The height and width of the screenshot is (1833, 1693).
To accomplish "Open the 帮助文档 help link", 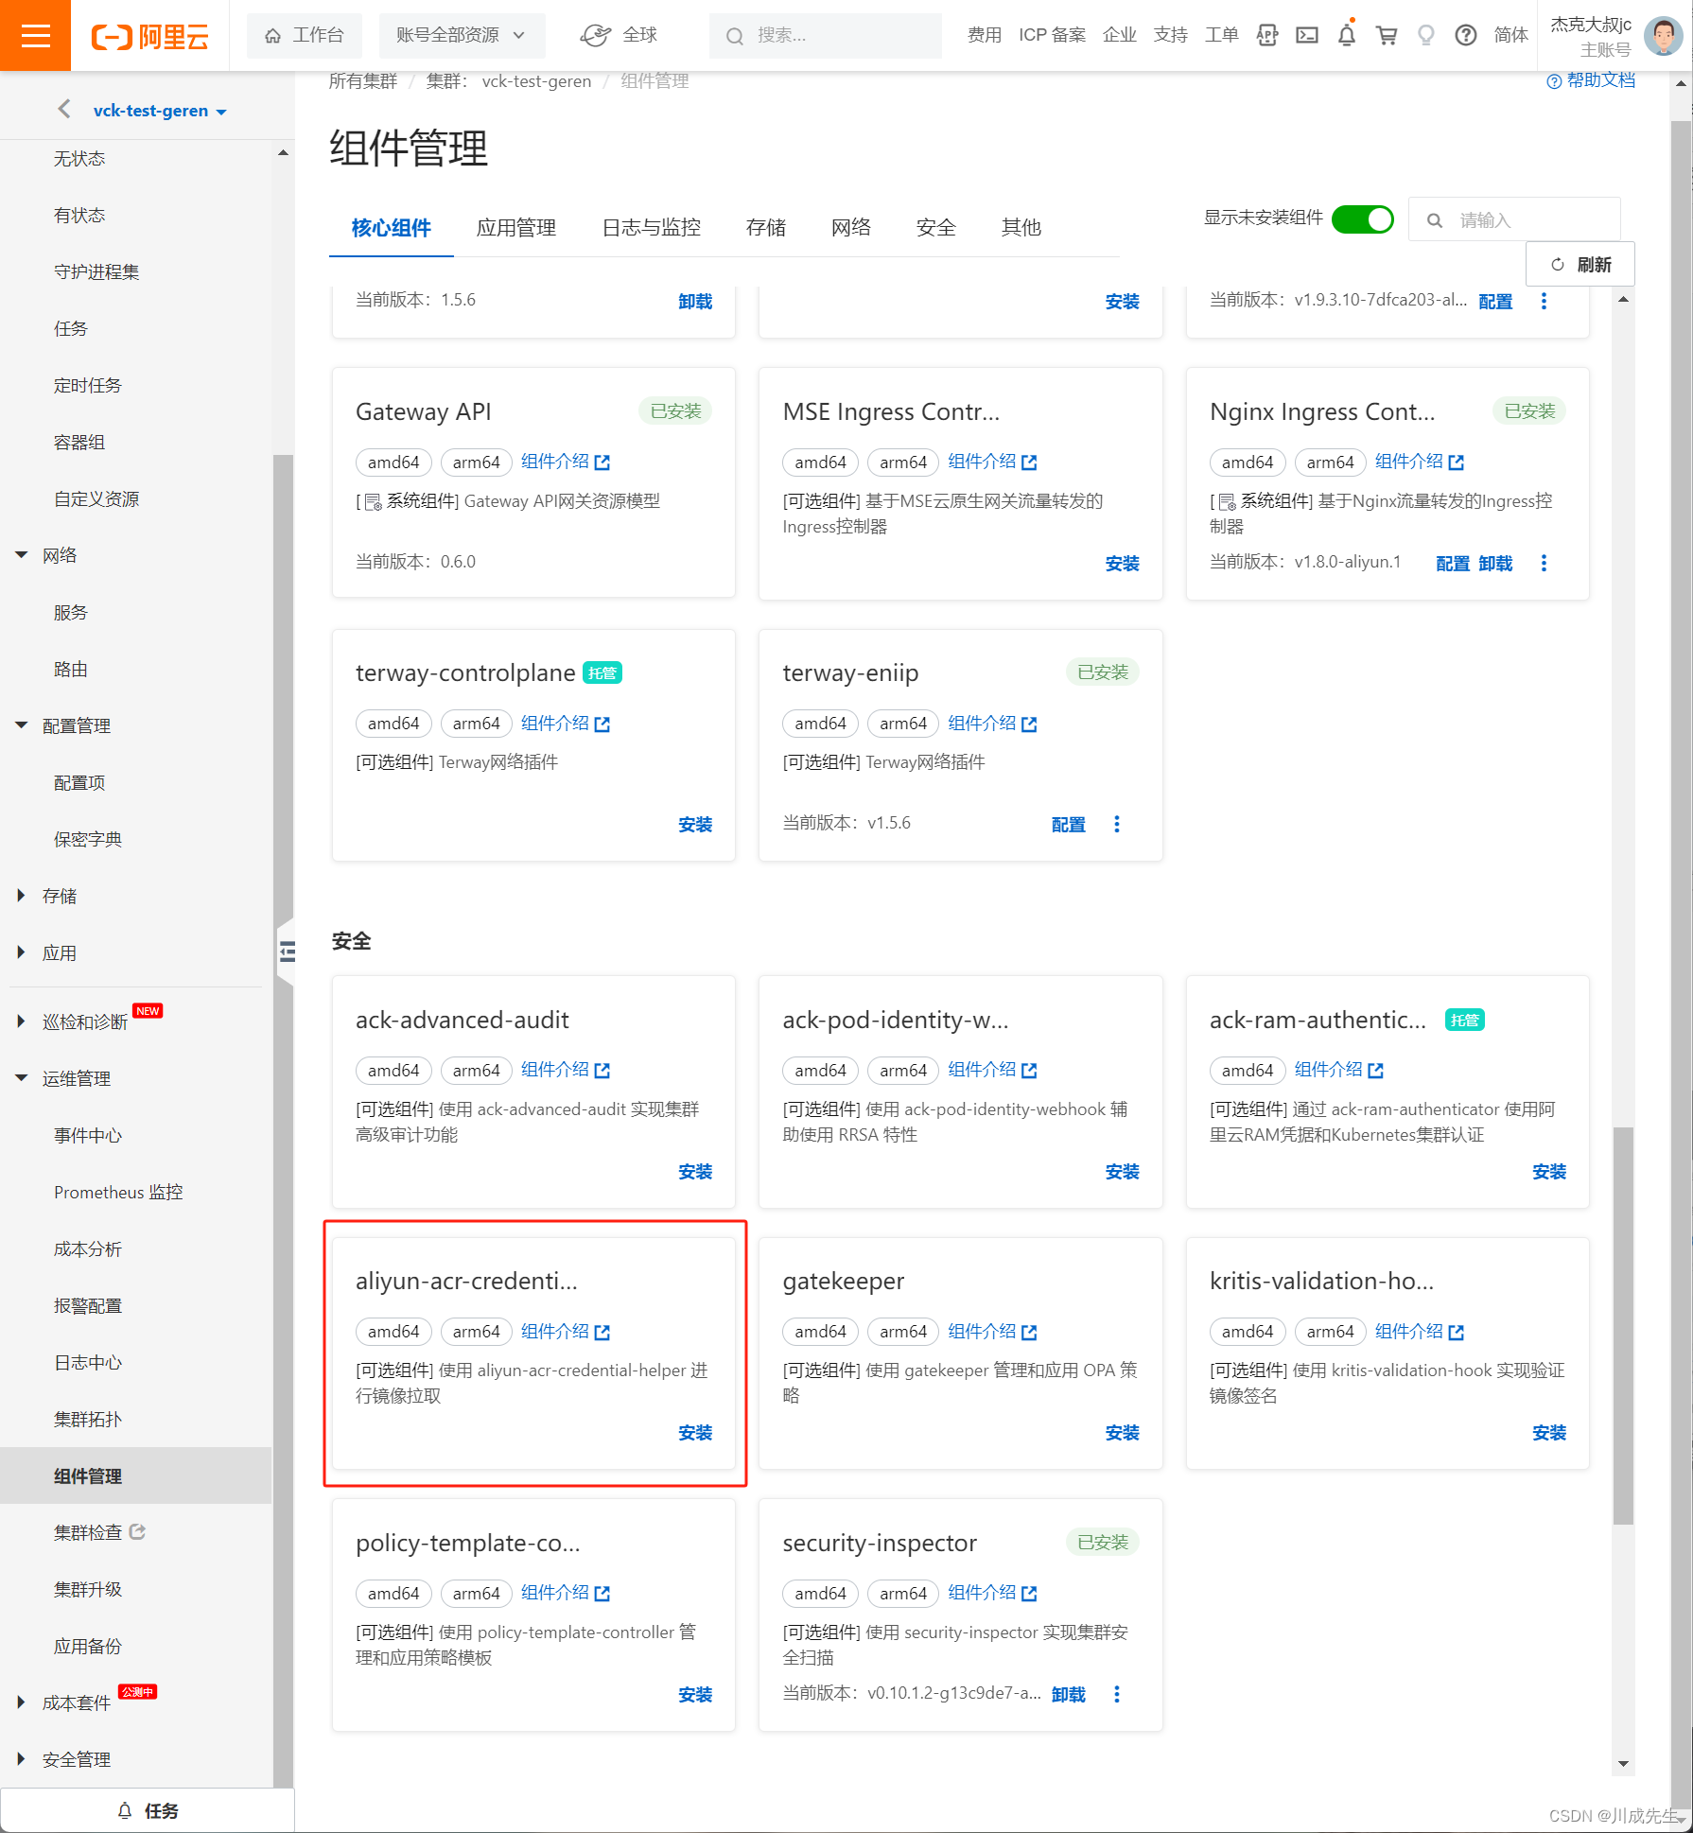I will pyautogui.click(x=1591, y=80).
